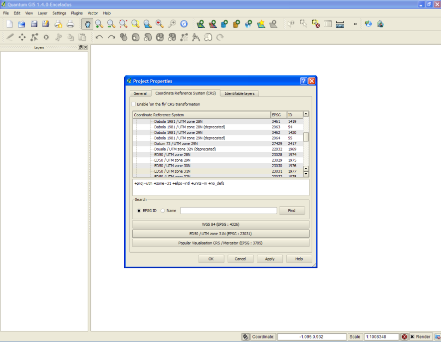Click the Coordinate value field in status bar
Image resolution: width=441 pixels, height=342 pixels.
312,337
